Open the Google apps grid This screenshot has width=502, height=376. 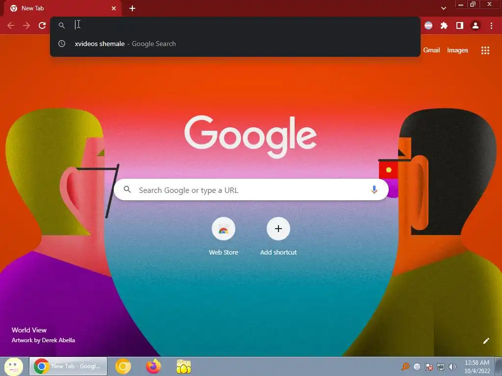tap(485, 50)
